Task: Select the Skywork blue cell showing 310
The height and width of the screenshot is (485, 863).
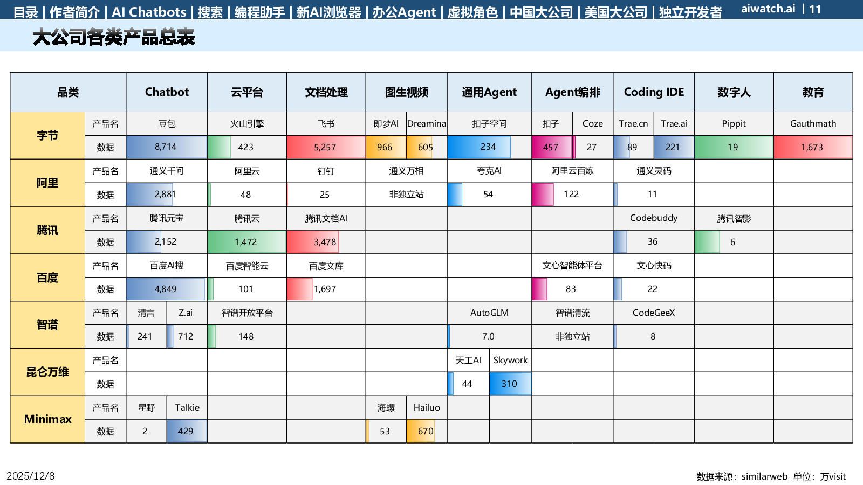Action: pyautogui.click(x=510, y=384)
